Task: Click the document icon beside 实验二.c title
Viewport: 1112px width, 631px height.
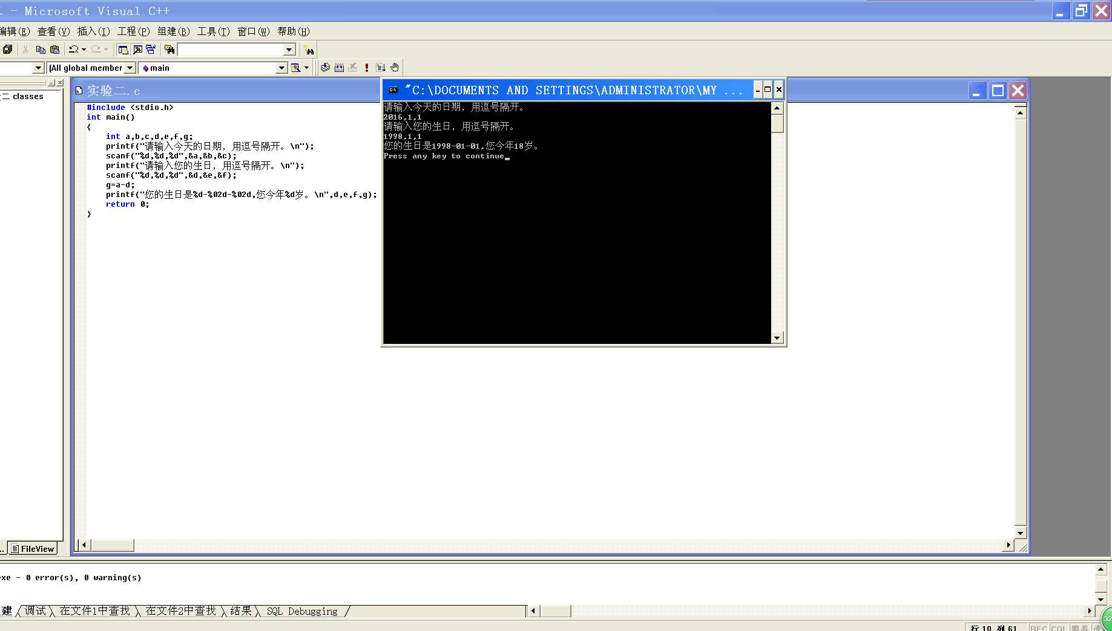Action: point(79,91)
